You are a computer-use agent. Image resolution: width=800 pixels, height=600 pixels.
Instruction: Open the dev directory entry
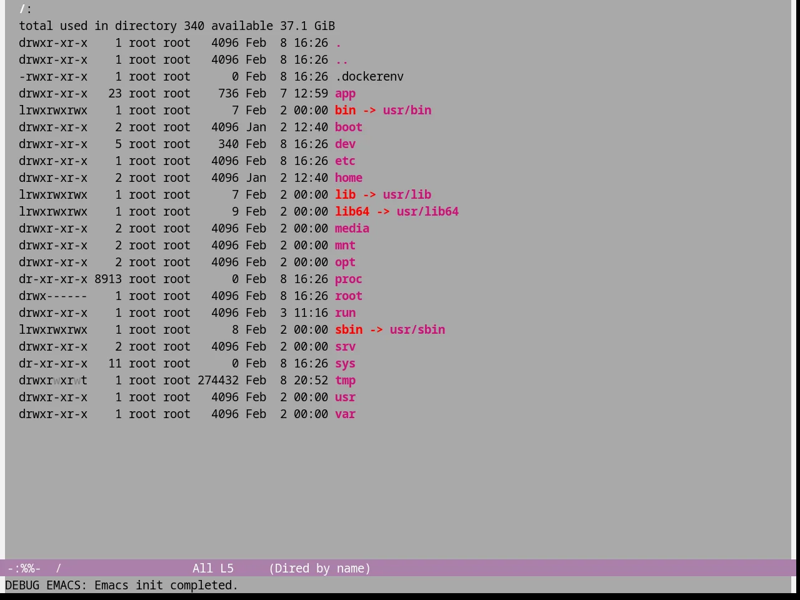tap(345, 144)
